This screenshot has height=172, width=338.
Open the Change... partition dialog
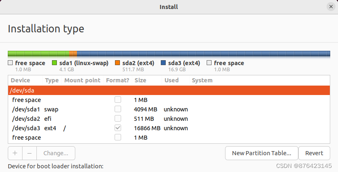coord(56,153)
